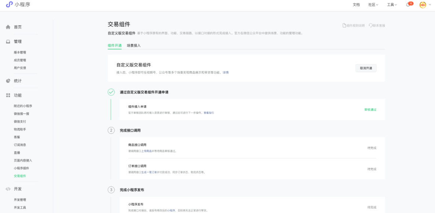Select 版本管理 in the sidebar

[20, 52]
